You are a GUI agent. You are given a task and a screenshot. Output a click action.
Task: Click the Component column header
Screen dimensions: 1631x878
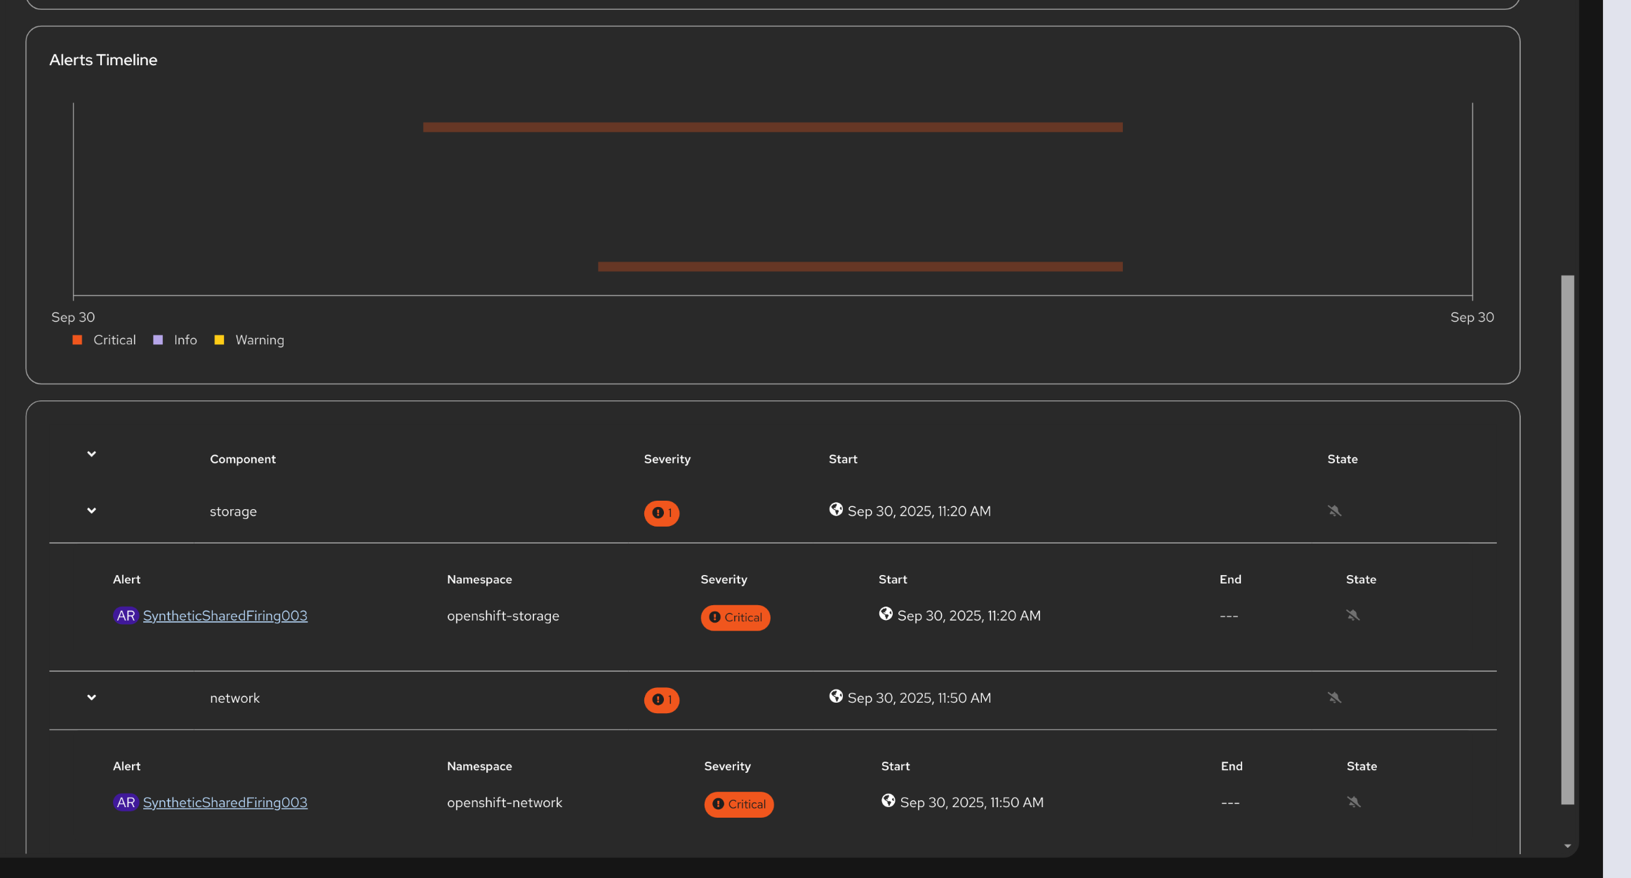point(243,459)
